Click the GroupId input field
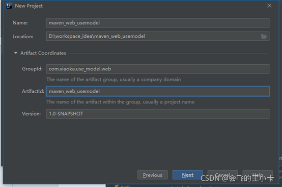This screenshot has width=282, height=187. (158, 69)
